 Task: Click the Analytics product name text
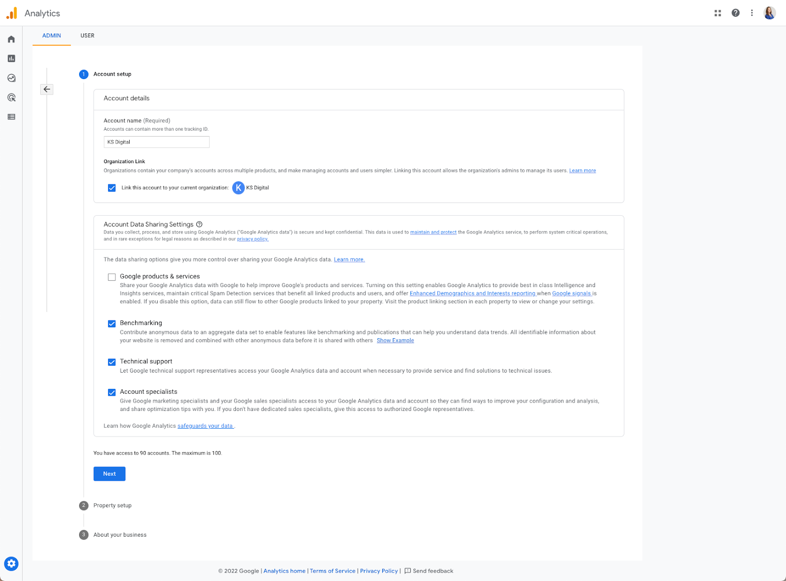(42, 13)
